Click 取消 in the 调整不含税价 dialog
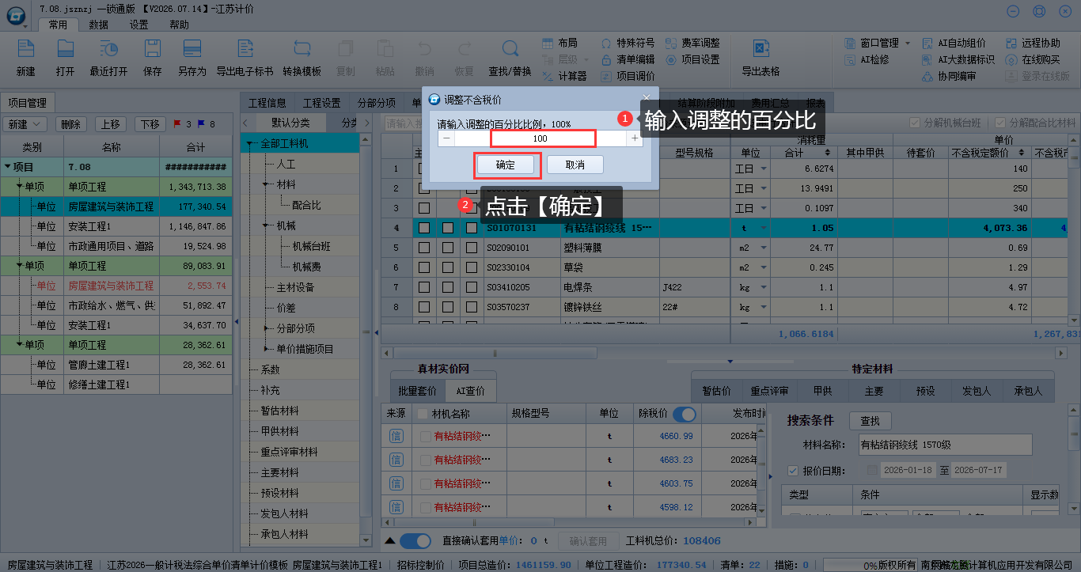This screenshot has height=572, width=1081. point(575,165)
